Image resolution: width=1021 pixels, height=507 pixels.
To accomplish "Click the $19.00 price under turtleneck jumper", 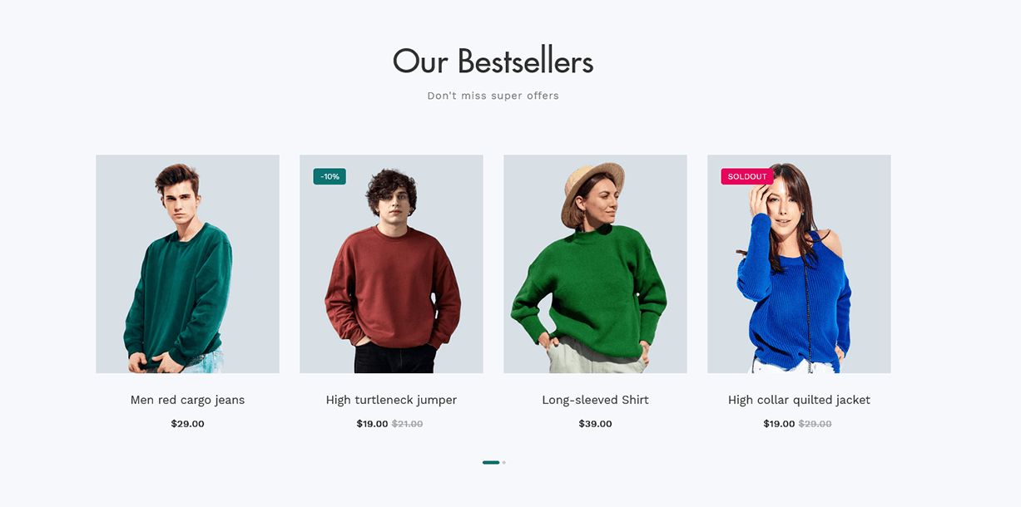I will pyautogui.click(x=372, y=424).
